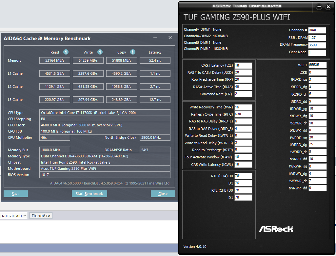The height and width of the screenshot is (256, 336).
Task: Click the Write info icon in AIDA64
Action: click(x=100, y=52)
